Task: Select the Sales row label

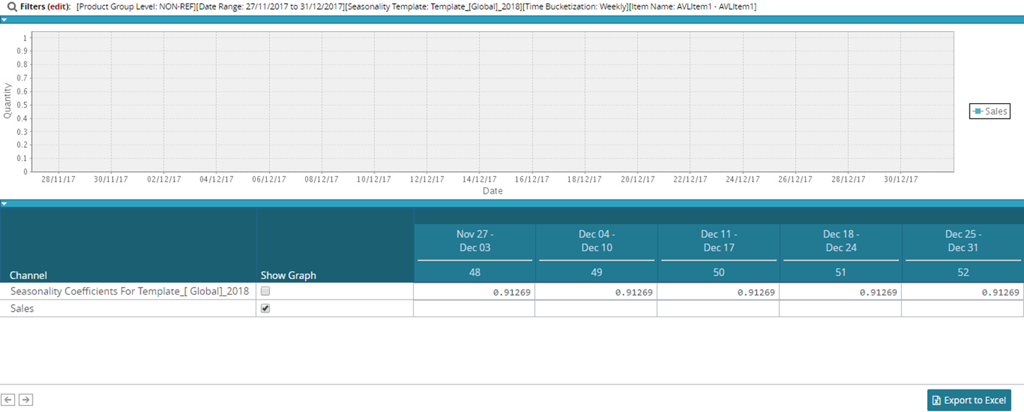Action: click(x=22, y=309)
